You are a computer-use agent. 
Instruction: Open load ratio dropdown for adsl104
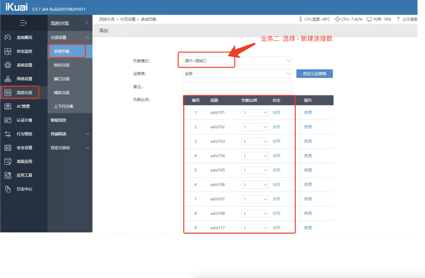click(x=255, y=156)
